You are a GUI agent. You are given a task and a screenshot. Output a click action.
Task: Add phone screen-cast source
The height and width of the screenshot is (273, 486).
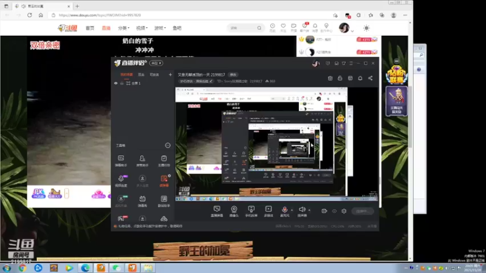click(x=251, y=211)
